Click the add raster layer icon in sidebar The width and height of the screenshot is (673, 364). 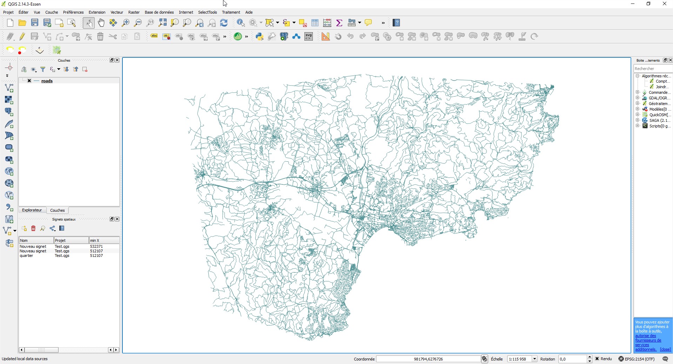[9, 100]
